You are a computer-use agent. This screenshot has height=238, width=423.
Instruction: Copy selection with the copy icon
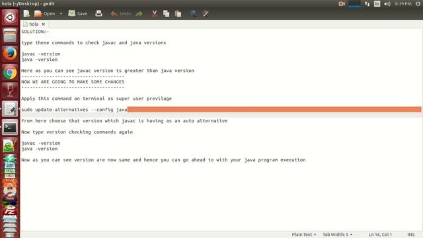click(x=166, y=13)
